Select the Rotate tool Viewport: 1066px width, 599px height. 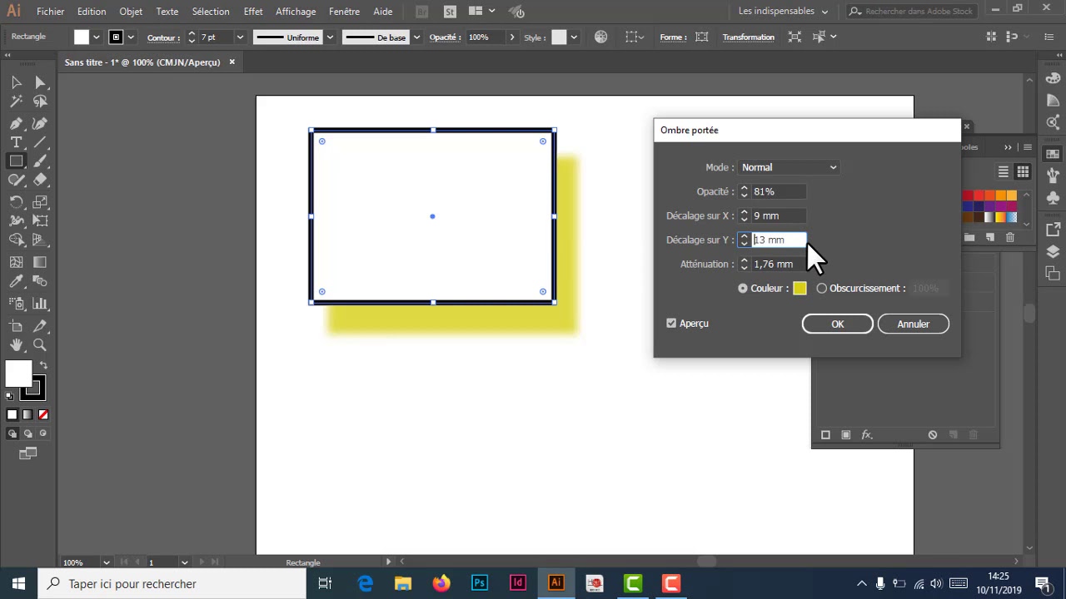click(16, 202)
